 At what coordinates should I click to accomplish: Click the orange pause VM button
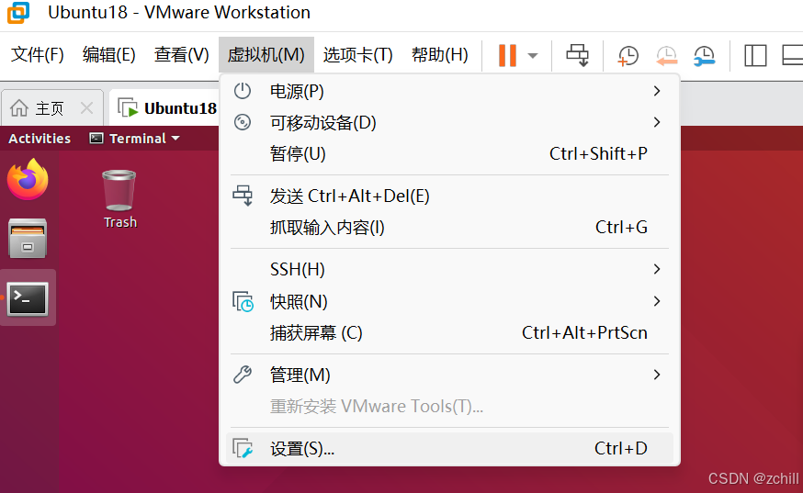pyautogui.click(x=507, y=55)
